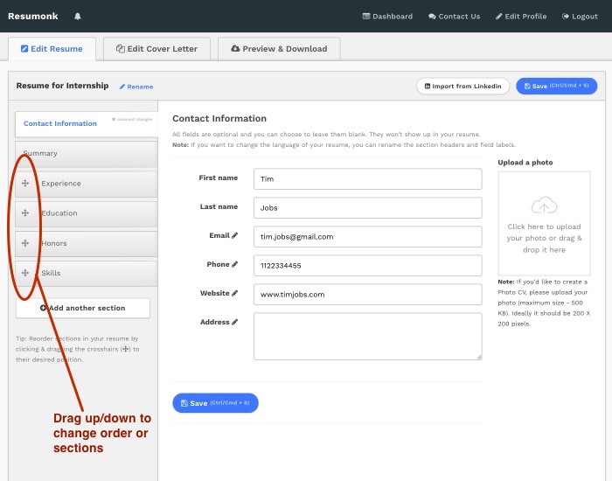
Task: Click the notification bell icon
Action: [78, 17]
